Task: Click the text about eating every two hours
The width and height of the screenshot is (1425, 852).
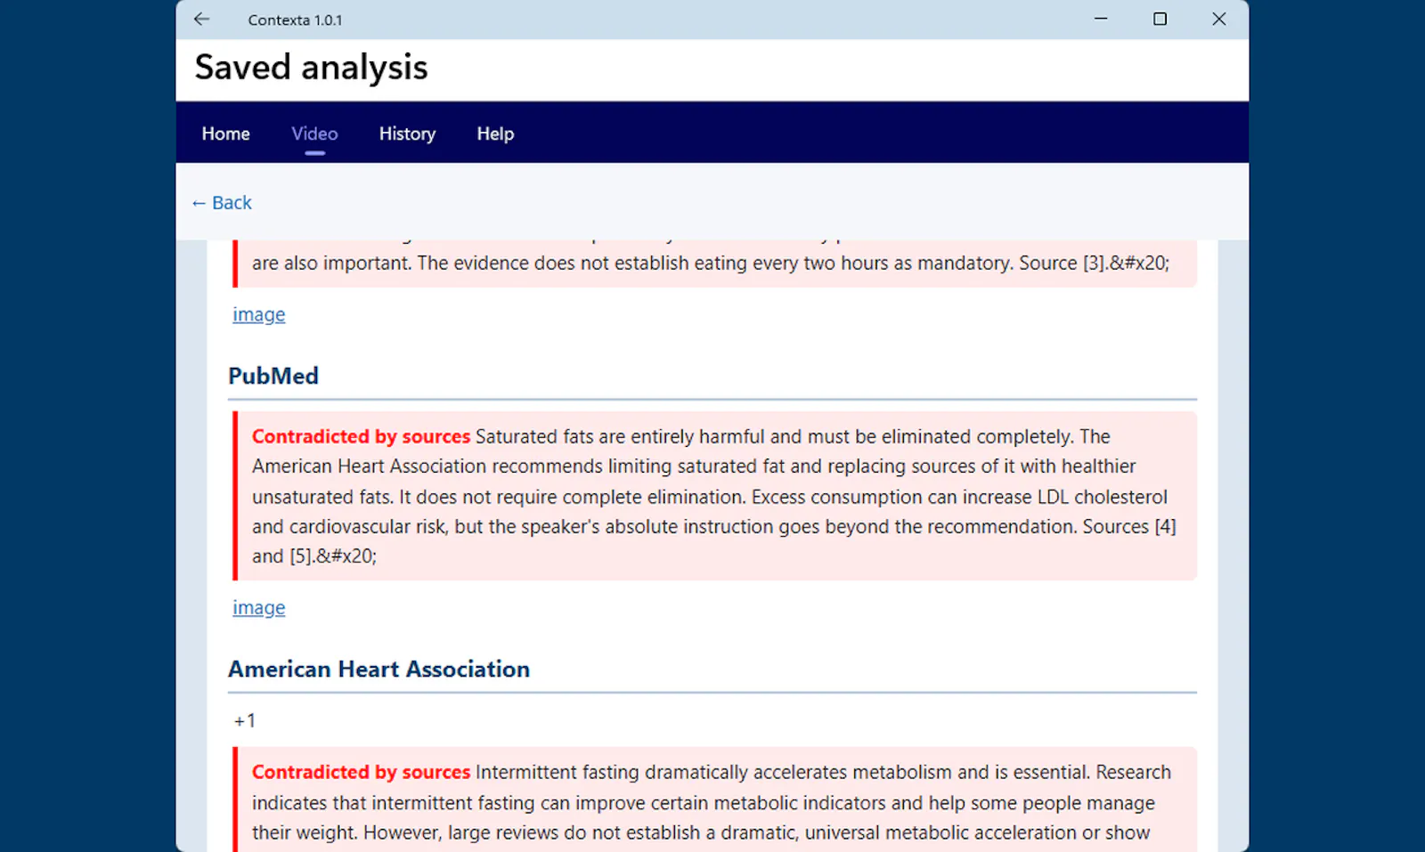Action: (x=711, y=263)
